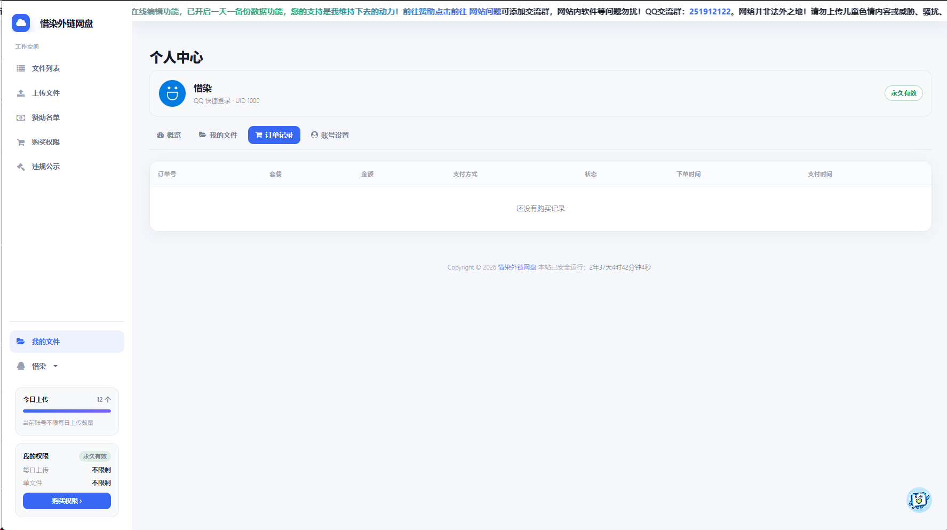
Task: Expand the 惜染 account dropdown arrow
Action: coord(55,366)
